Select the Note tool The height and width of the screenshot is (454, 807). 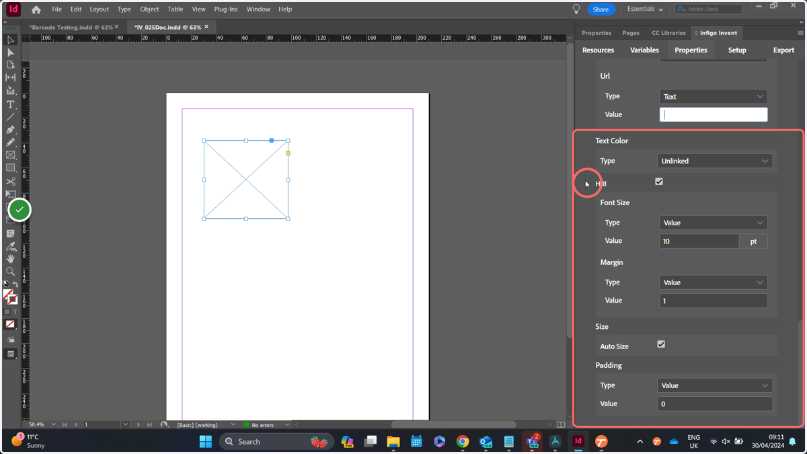click(11, 233)
